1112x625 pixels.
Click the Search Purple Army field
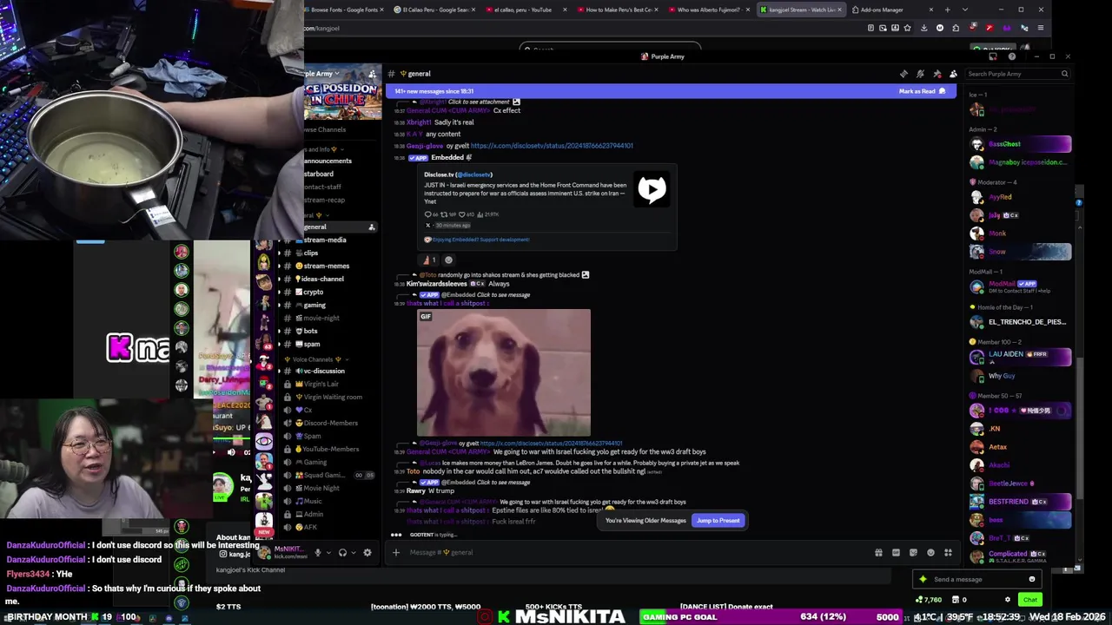(x=1018, y=74)
